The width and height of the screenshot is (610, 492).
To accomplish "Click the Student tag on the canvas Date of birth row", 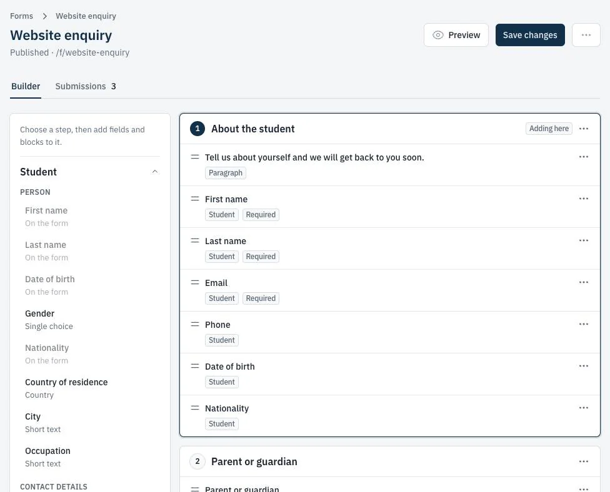I will click(222, 382).
